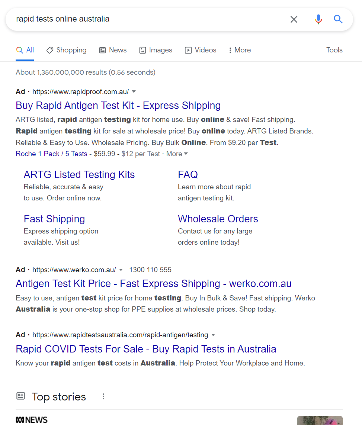The width and height of the screenshot is (362, 425).
Task: Click the results count text
Action: (x=86, y=73)
